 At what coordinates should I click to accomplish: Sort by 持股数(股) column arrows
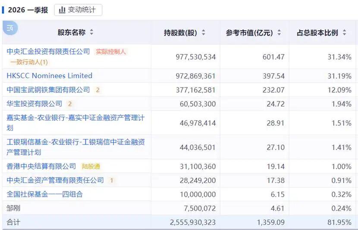pyautogui.click(x=204, y=33)
